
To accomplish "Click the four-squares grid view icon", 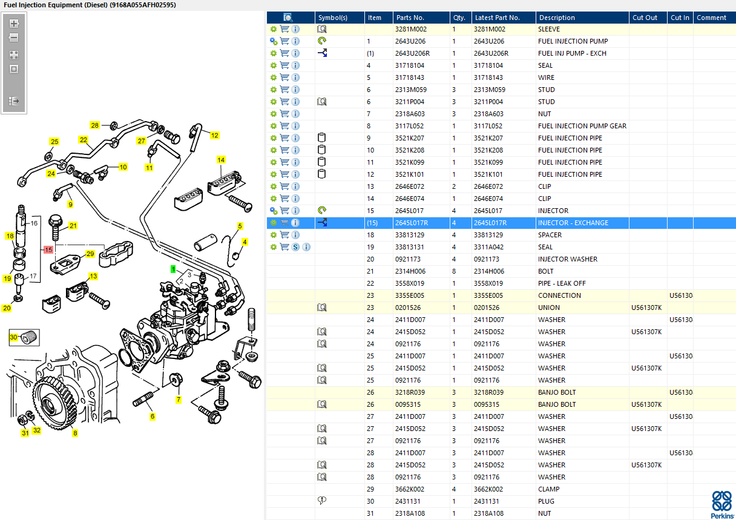I will coord(14,54).
